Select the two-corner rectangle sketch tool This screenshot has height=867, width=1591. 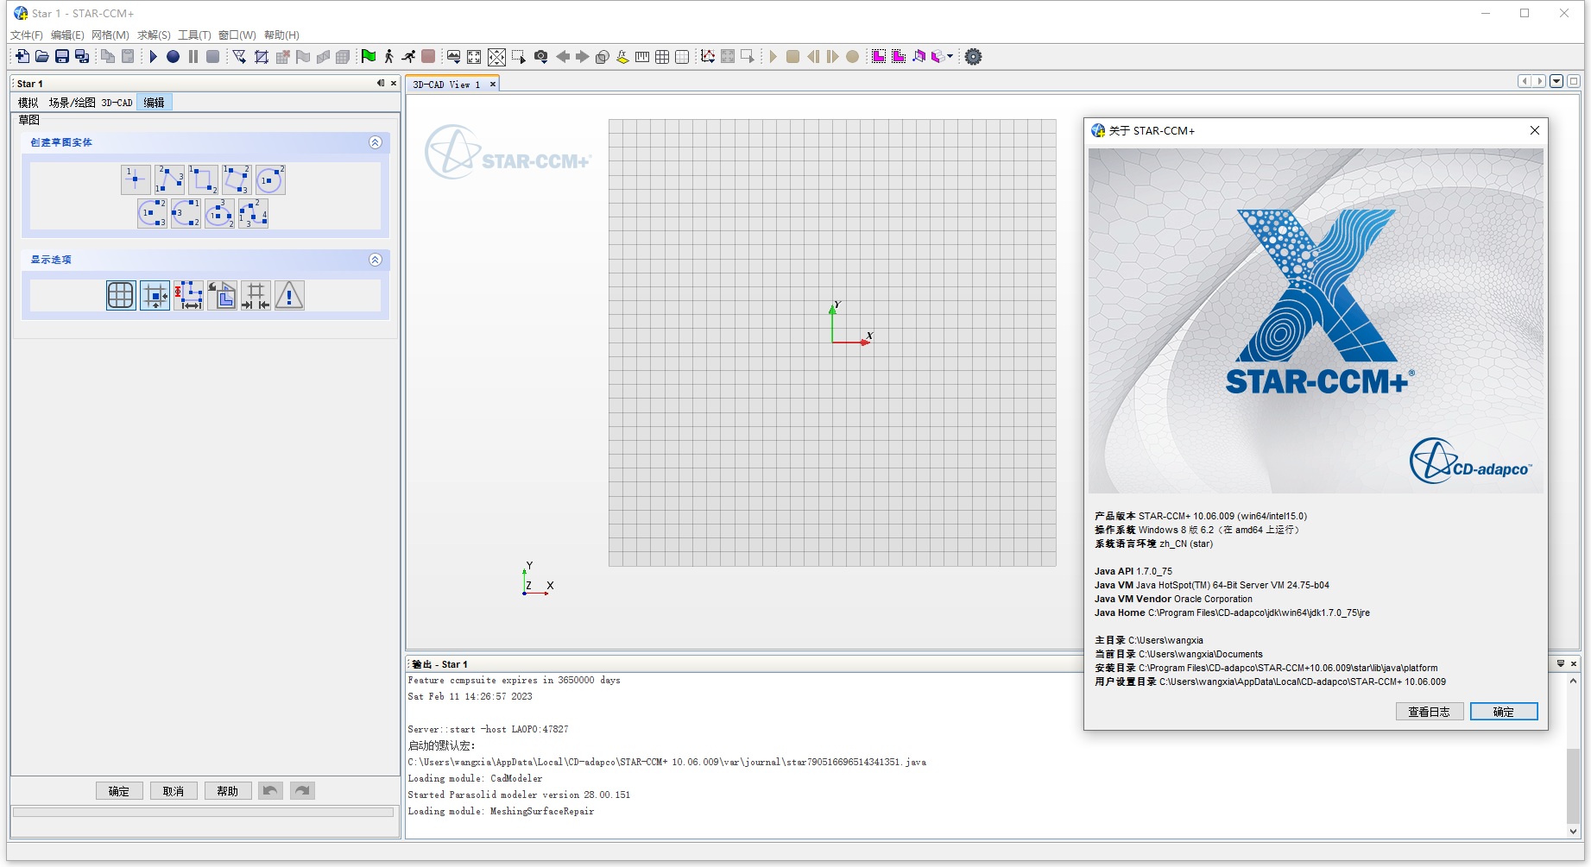click(x=203, y=179)
